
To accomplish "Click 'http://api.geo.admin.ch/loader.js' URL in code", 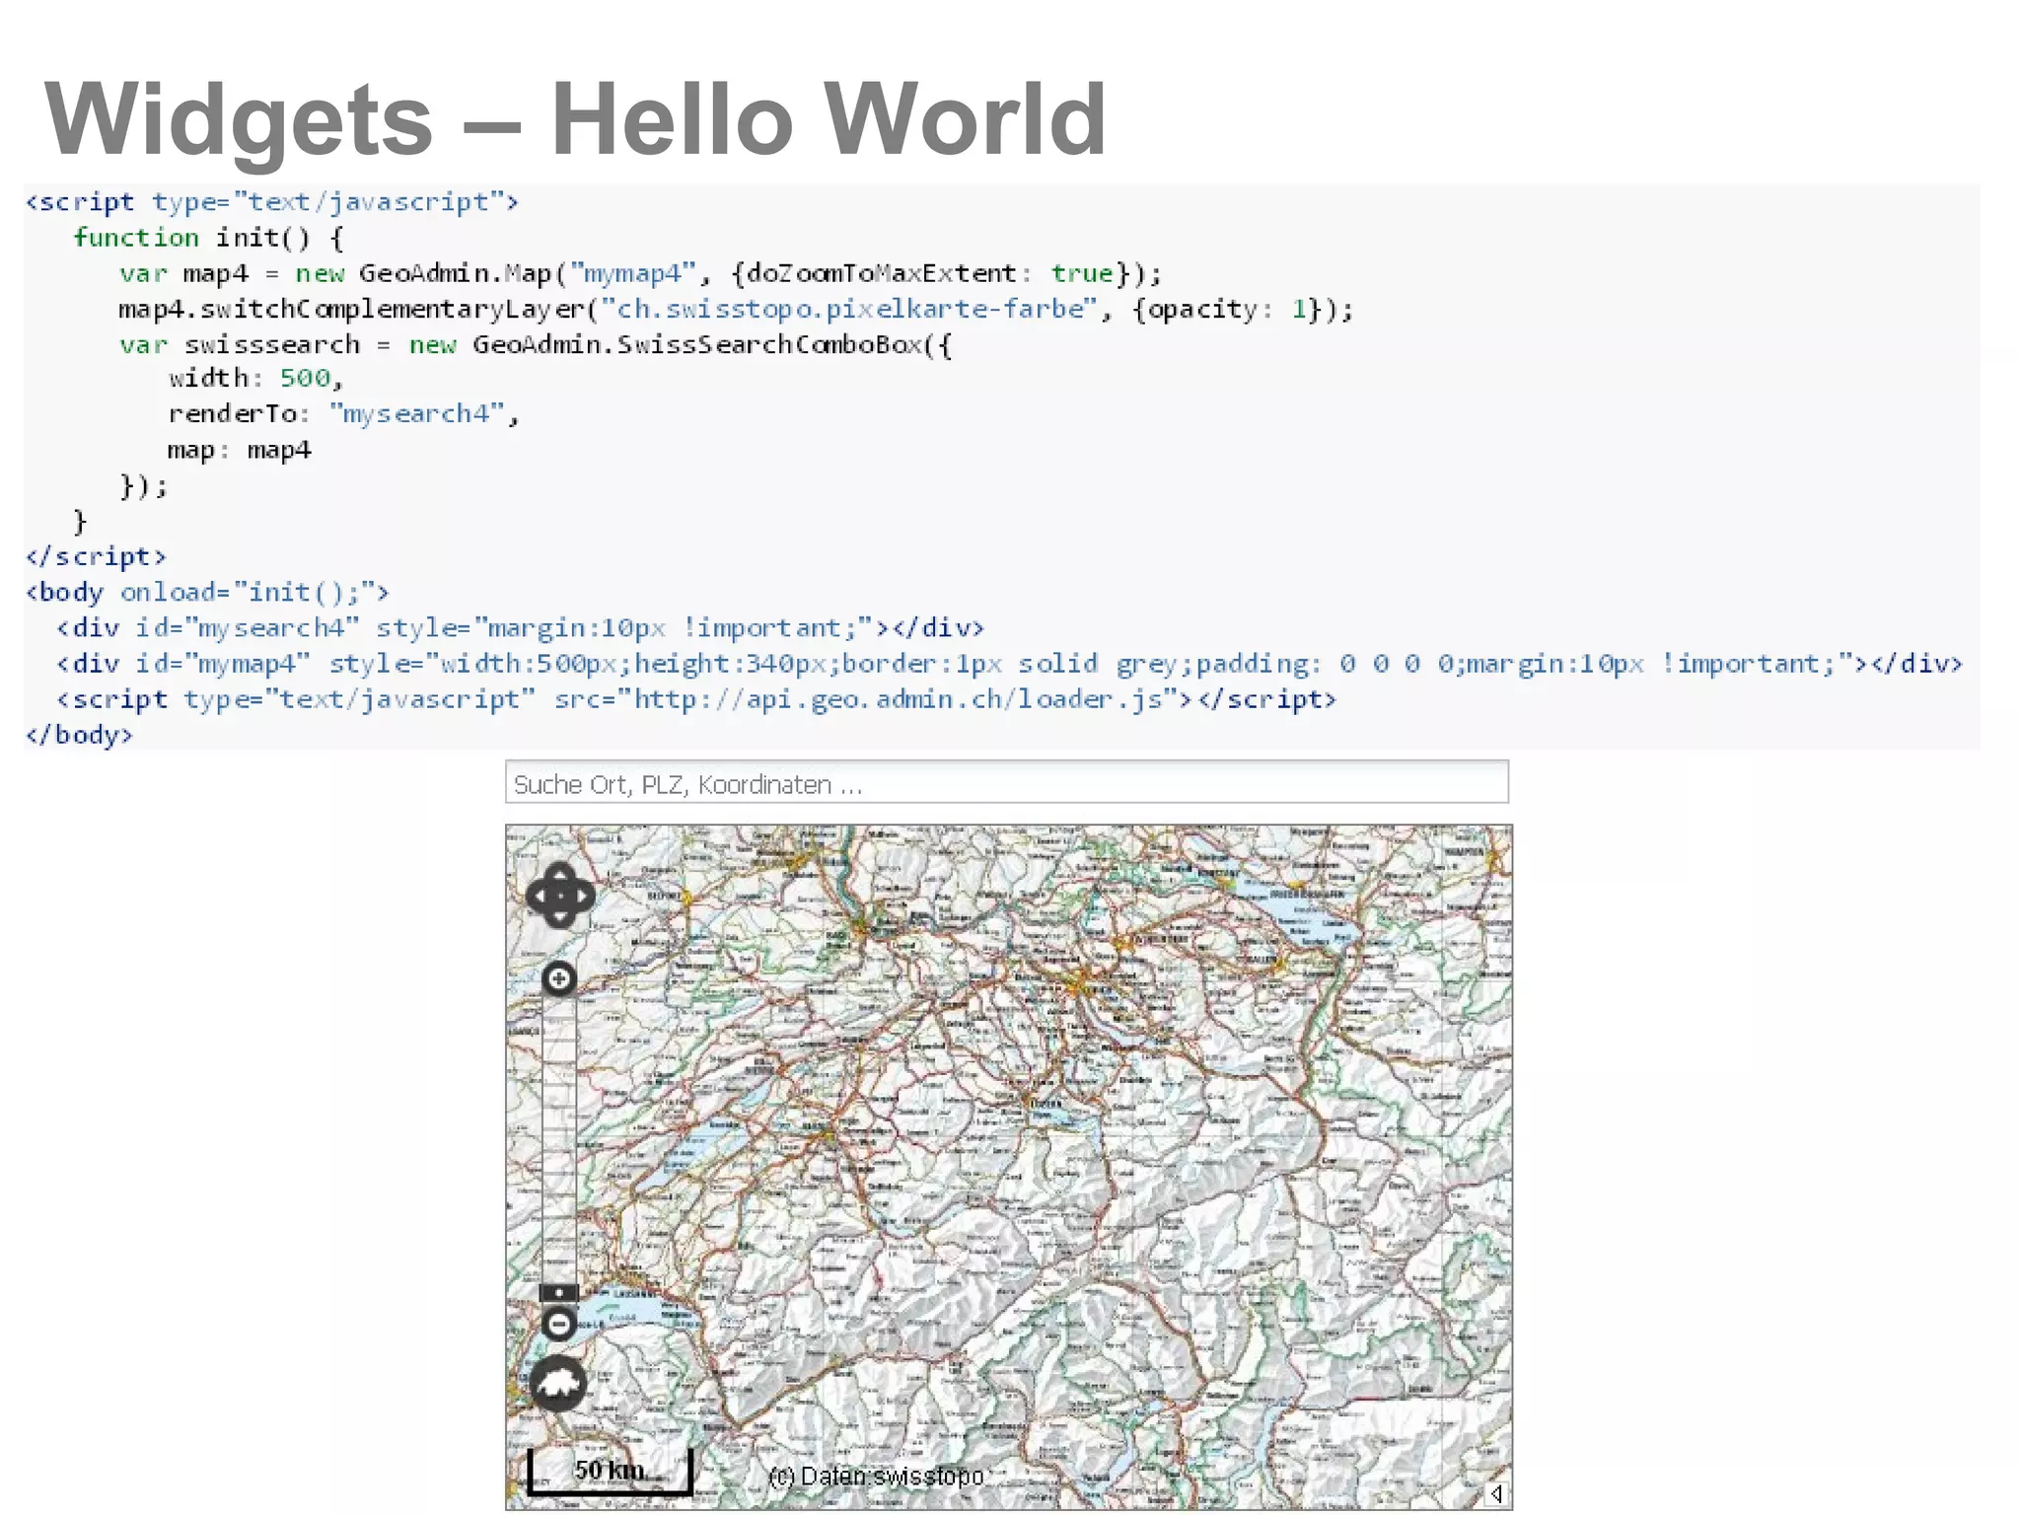I will pos(899,698).
